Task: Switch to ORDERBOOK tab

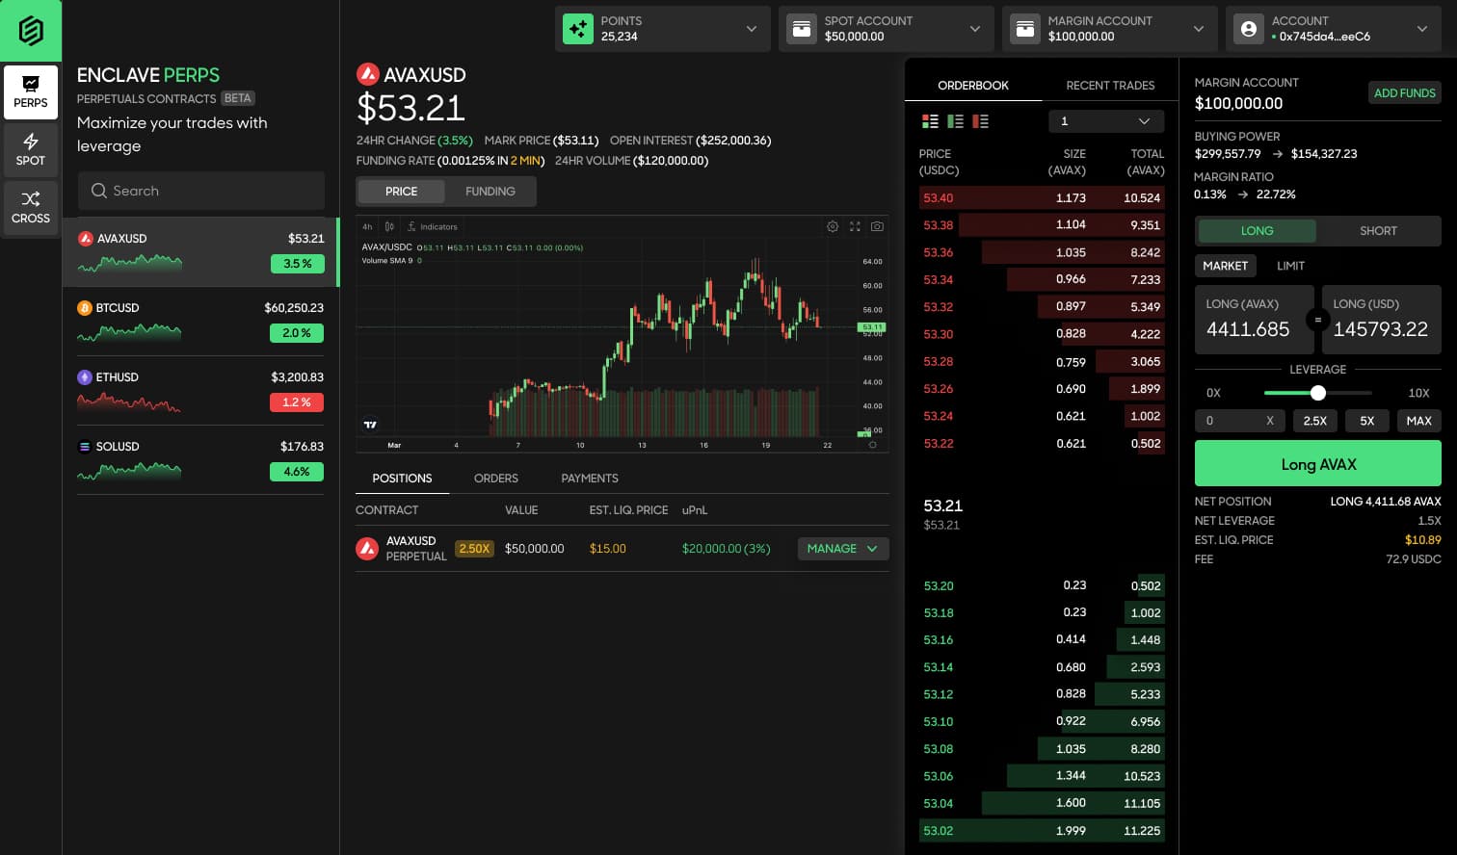Action: (973, 85)
